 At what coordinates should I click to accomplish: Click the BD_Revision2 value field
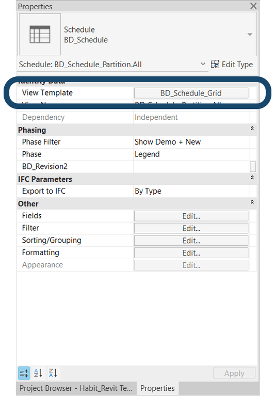pyautogui.click(x=191, y=167)
